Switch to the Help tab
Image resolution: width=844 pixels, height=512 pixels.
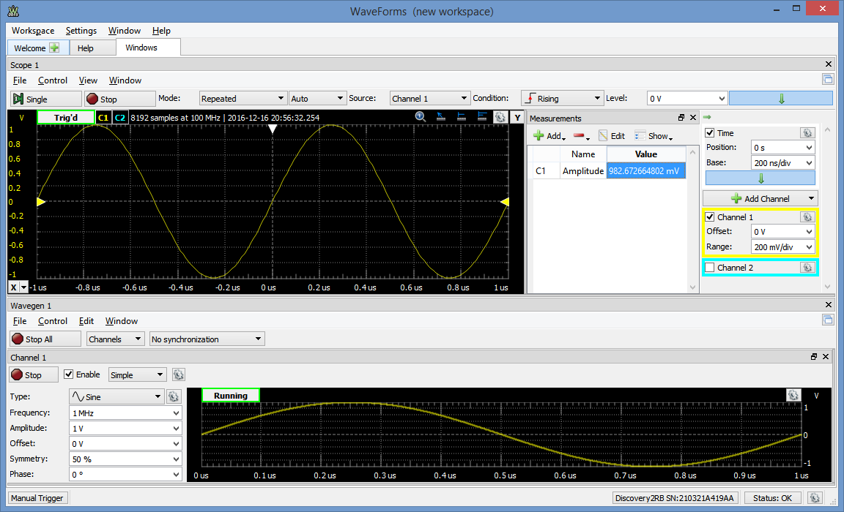point(92,47)
